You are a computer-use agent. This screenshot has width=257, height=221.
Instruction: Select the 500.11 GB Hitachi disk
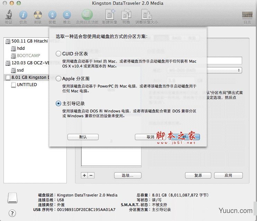[27, 41]
